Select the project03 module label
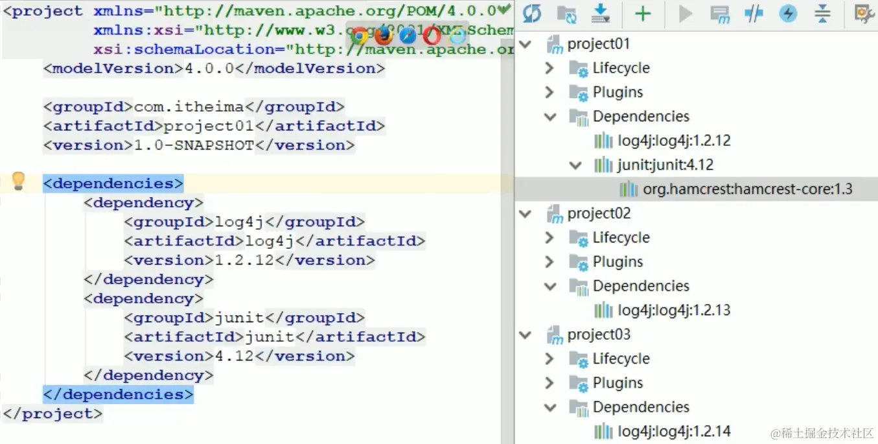Screen dimensions: 878x444 (599, 335)
